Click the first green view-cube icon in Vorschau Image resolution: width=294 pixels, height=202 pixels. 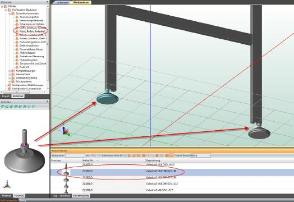[3, 107]
